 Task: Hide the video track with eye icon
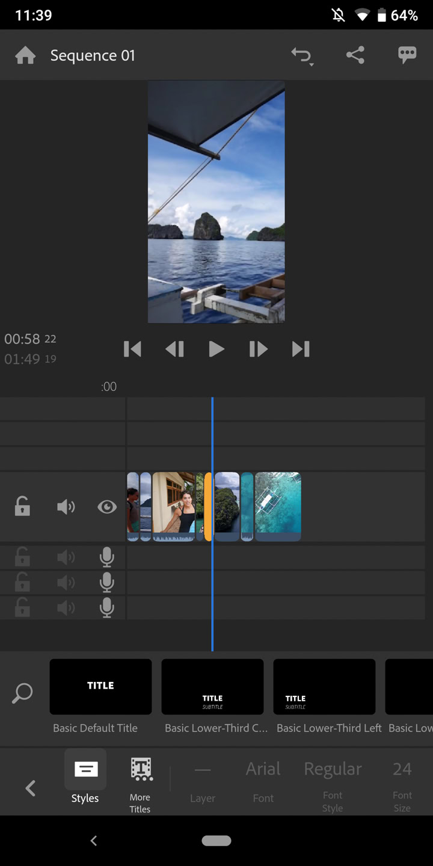coord(107,507)
